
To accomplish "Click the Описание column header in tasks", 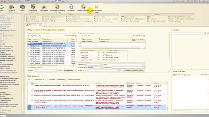I will [x=111, y=83].
